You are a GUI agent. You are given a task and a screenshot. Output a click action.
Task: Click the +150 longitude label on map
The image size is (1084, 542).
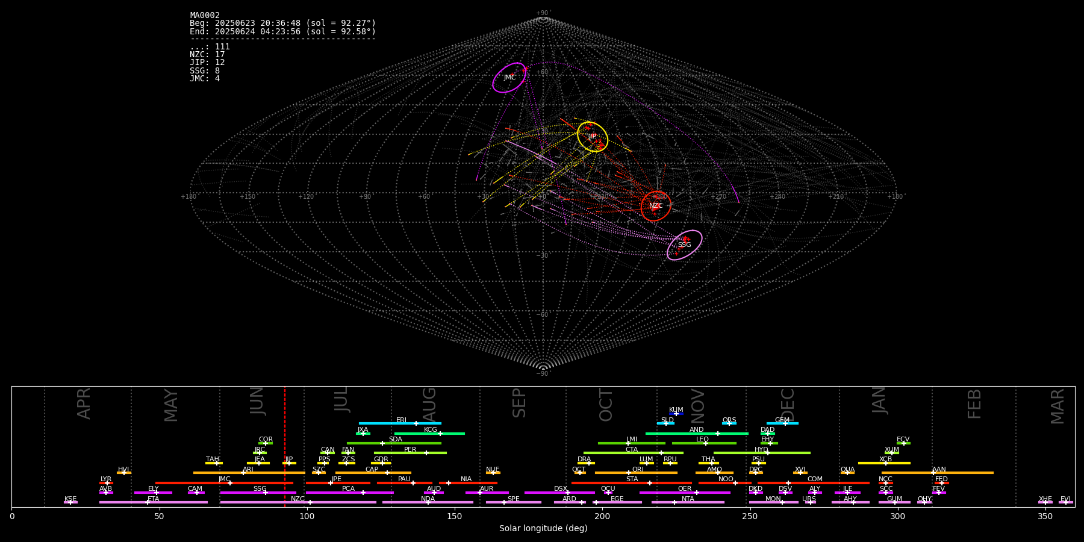tap(247, 196)
